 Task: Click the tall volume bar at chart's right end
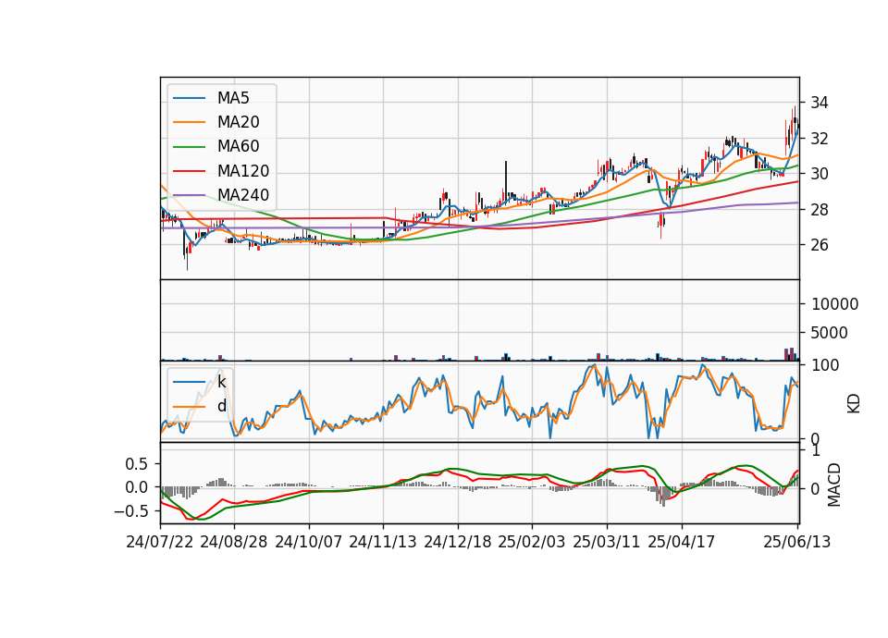coord(791,354)
